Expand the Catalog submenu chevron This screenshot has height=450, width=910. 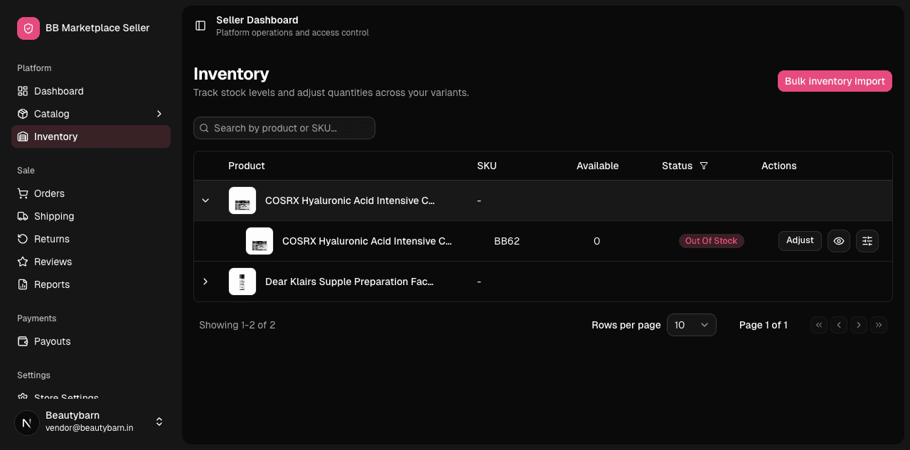tap(159, 114)
